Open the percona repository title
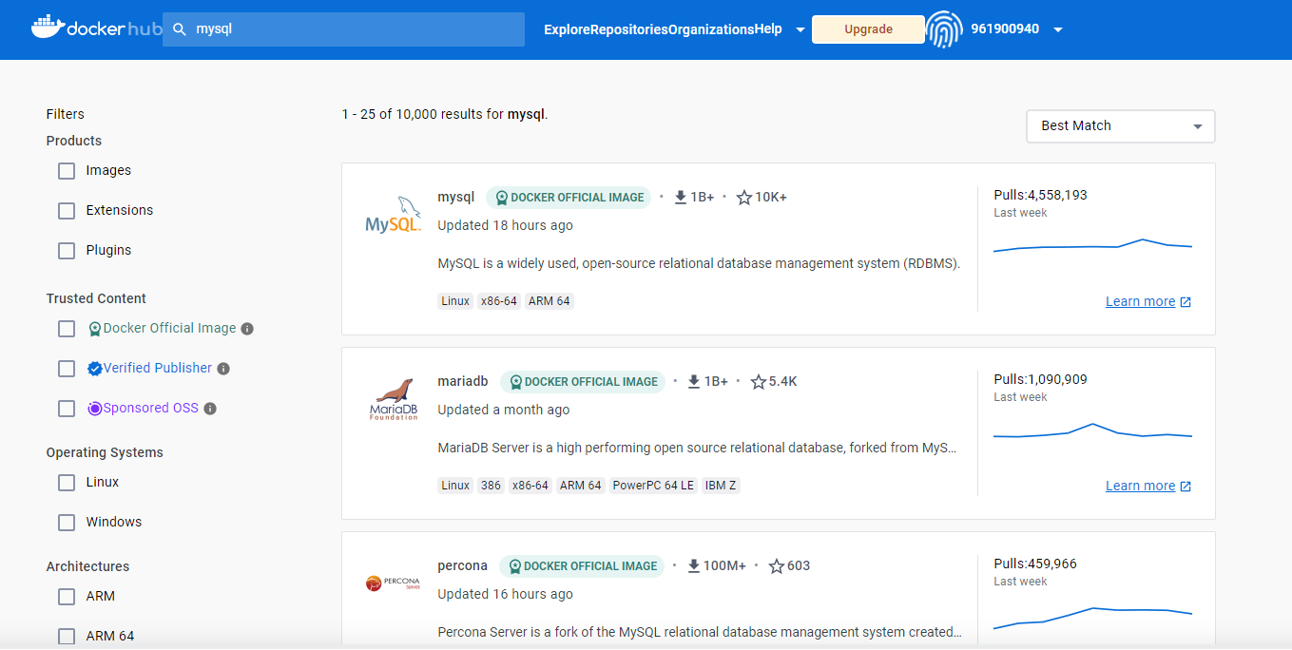The width and height of the screenshot is (1292, 650). (462, 566)
